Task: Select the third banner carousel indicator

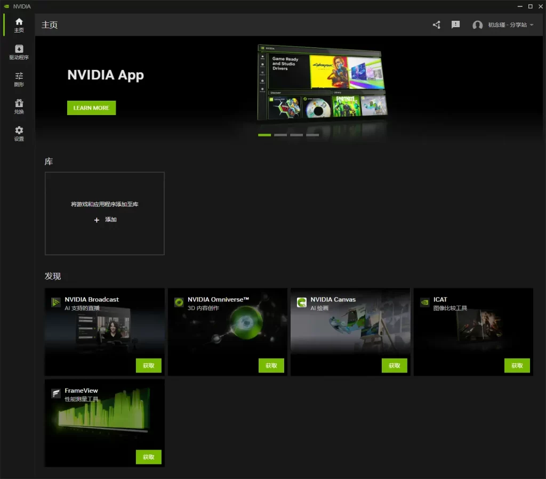Action: (x=296, y=135)
